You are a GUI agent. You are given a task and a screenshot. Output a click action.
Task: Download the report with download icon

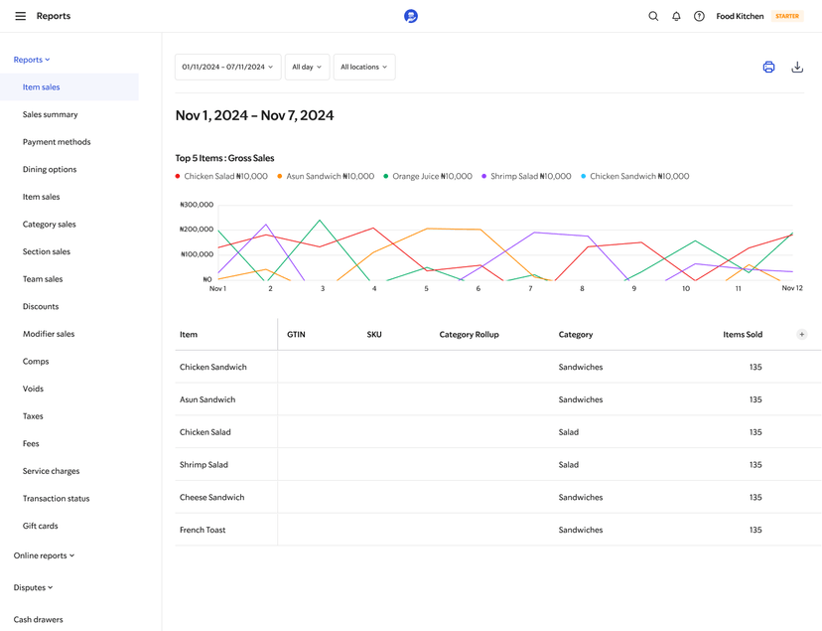(797, 68)
